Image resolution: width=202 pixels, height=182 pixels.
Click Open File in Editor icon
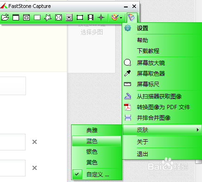[x=5, y=17]
